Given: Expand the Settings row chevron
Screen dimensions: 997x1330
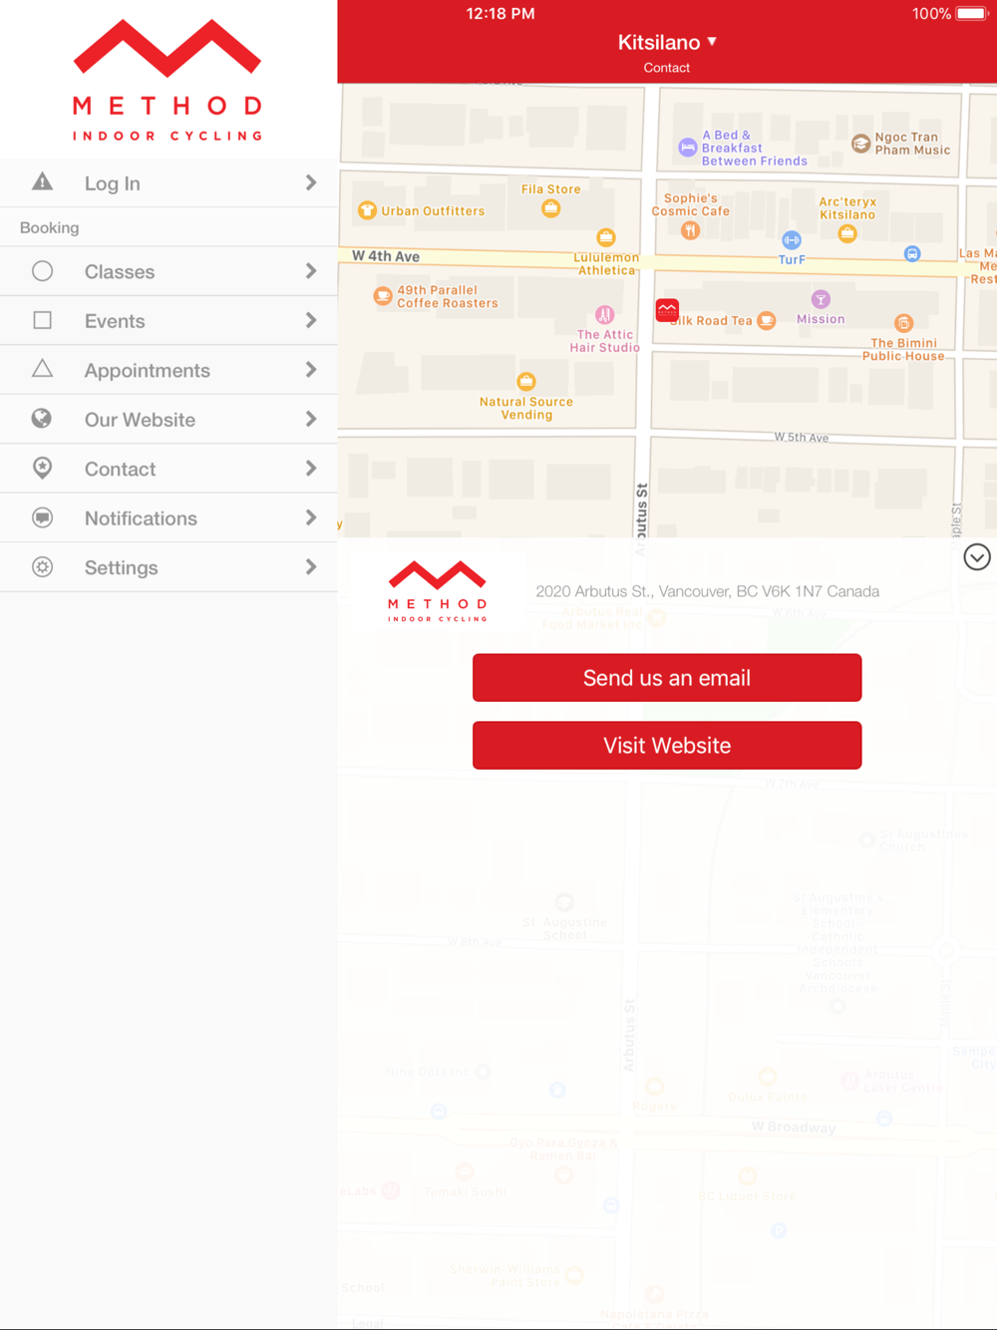Looking at the screenshot, I should 311,567.
